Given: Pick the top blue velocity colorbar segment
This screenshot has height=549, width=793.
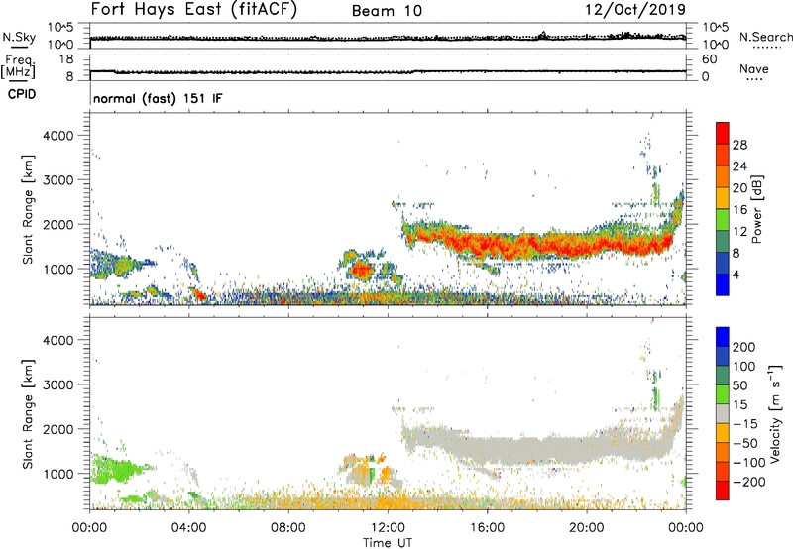Looking at the screenshot, I should [723, 337].
